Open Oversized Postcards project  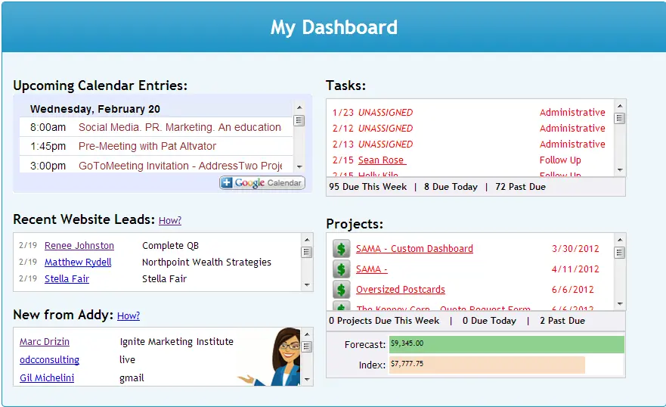[x=400, y=289]
